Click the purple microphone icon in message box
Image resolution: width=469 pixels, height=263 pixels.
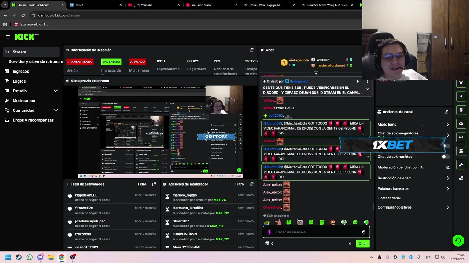(x=269, y=232)
